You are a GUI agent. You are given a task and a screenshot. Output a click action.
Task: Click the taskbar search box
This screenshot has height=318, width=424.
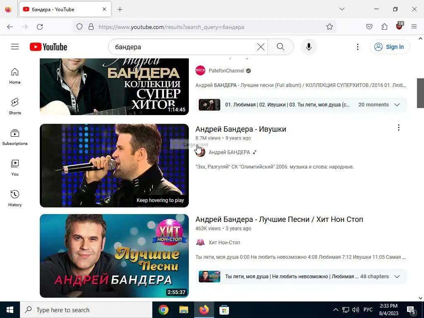[86, 310]
